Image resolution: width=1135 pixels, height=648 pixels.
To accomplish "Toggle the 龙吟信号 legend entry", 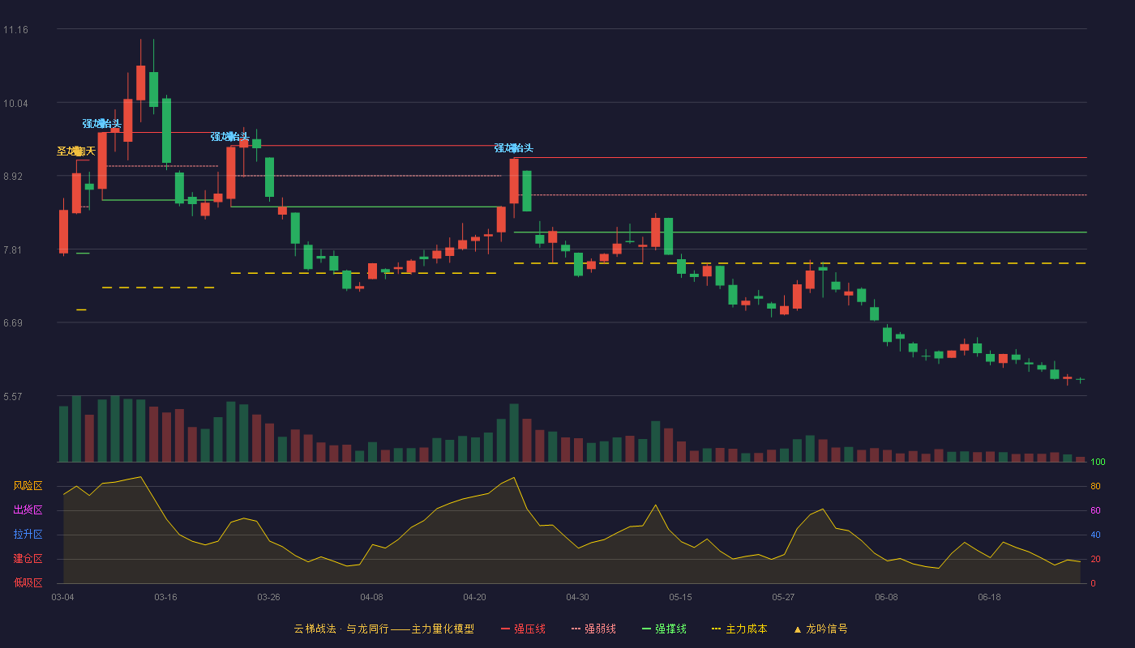I will (820, 629).
